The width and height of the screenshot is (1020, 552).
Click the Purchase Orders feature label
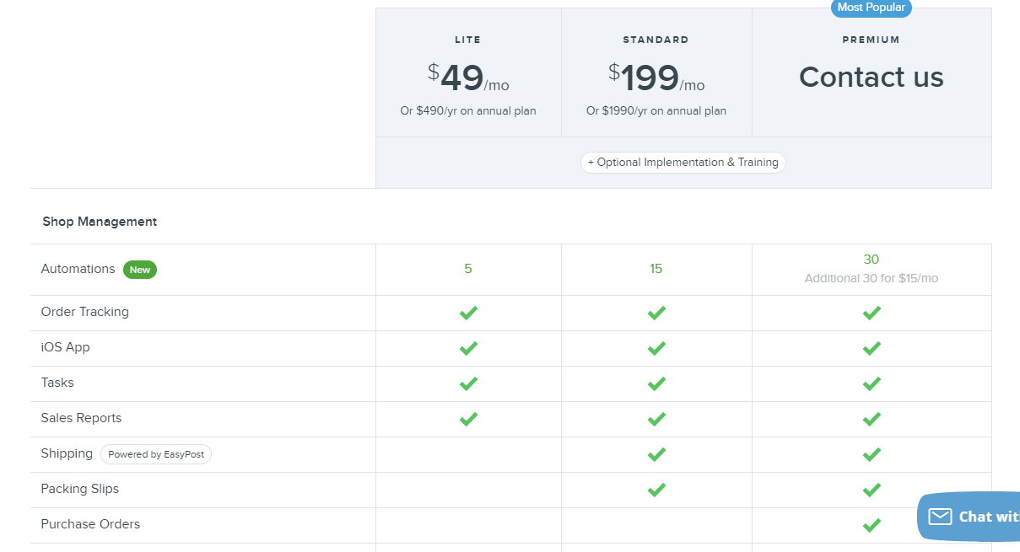tap(90, 524)
